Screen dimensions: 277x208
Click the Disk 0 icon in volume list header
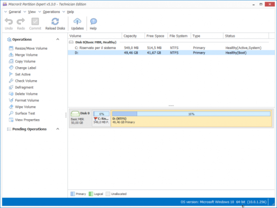pyautogui.click(x=71, y=42)
